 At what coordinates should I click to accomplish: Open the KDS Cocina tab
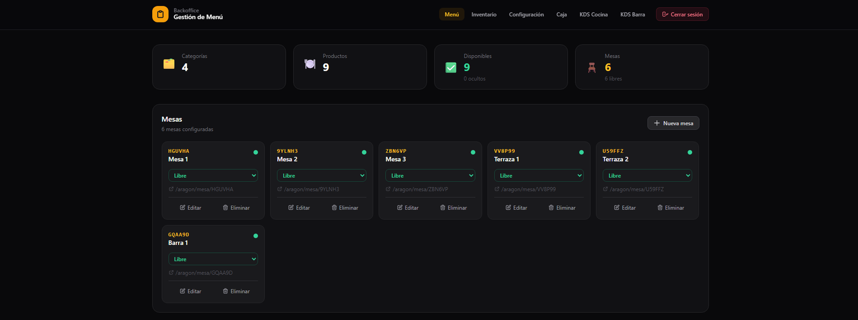point(593,14)
